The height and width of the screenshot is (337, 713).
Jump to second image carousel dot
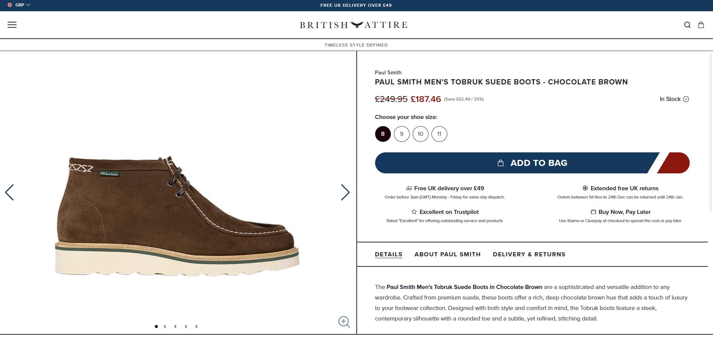165,326
